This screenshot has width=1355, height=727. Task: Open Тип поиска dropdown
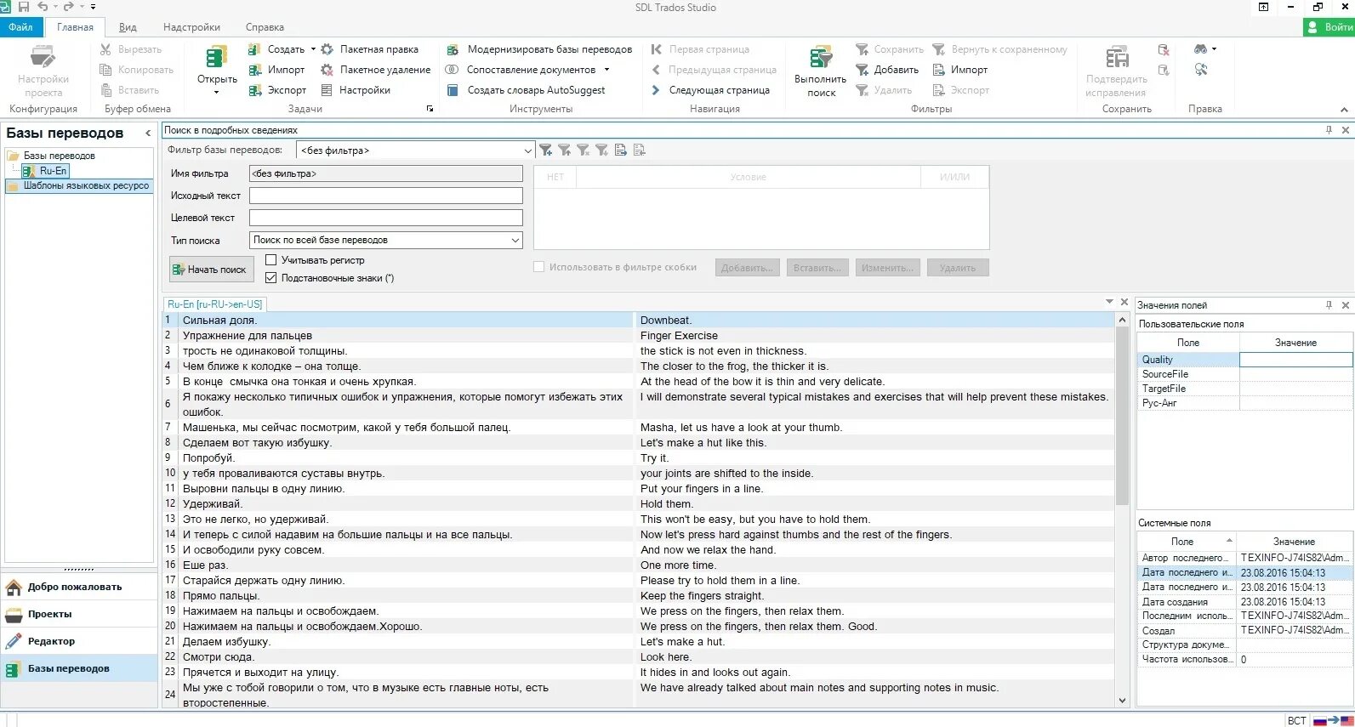[515, 241]
